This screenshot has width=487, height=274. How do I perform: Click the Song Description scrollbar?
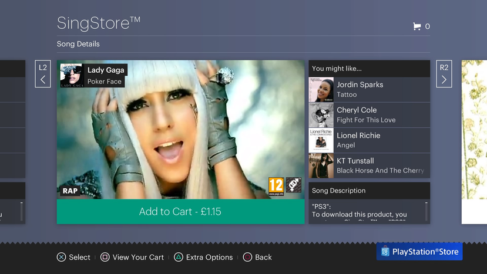(426, 212)
